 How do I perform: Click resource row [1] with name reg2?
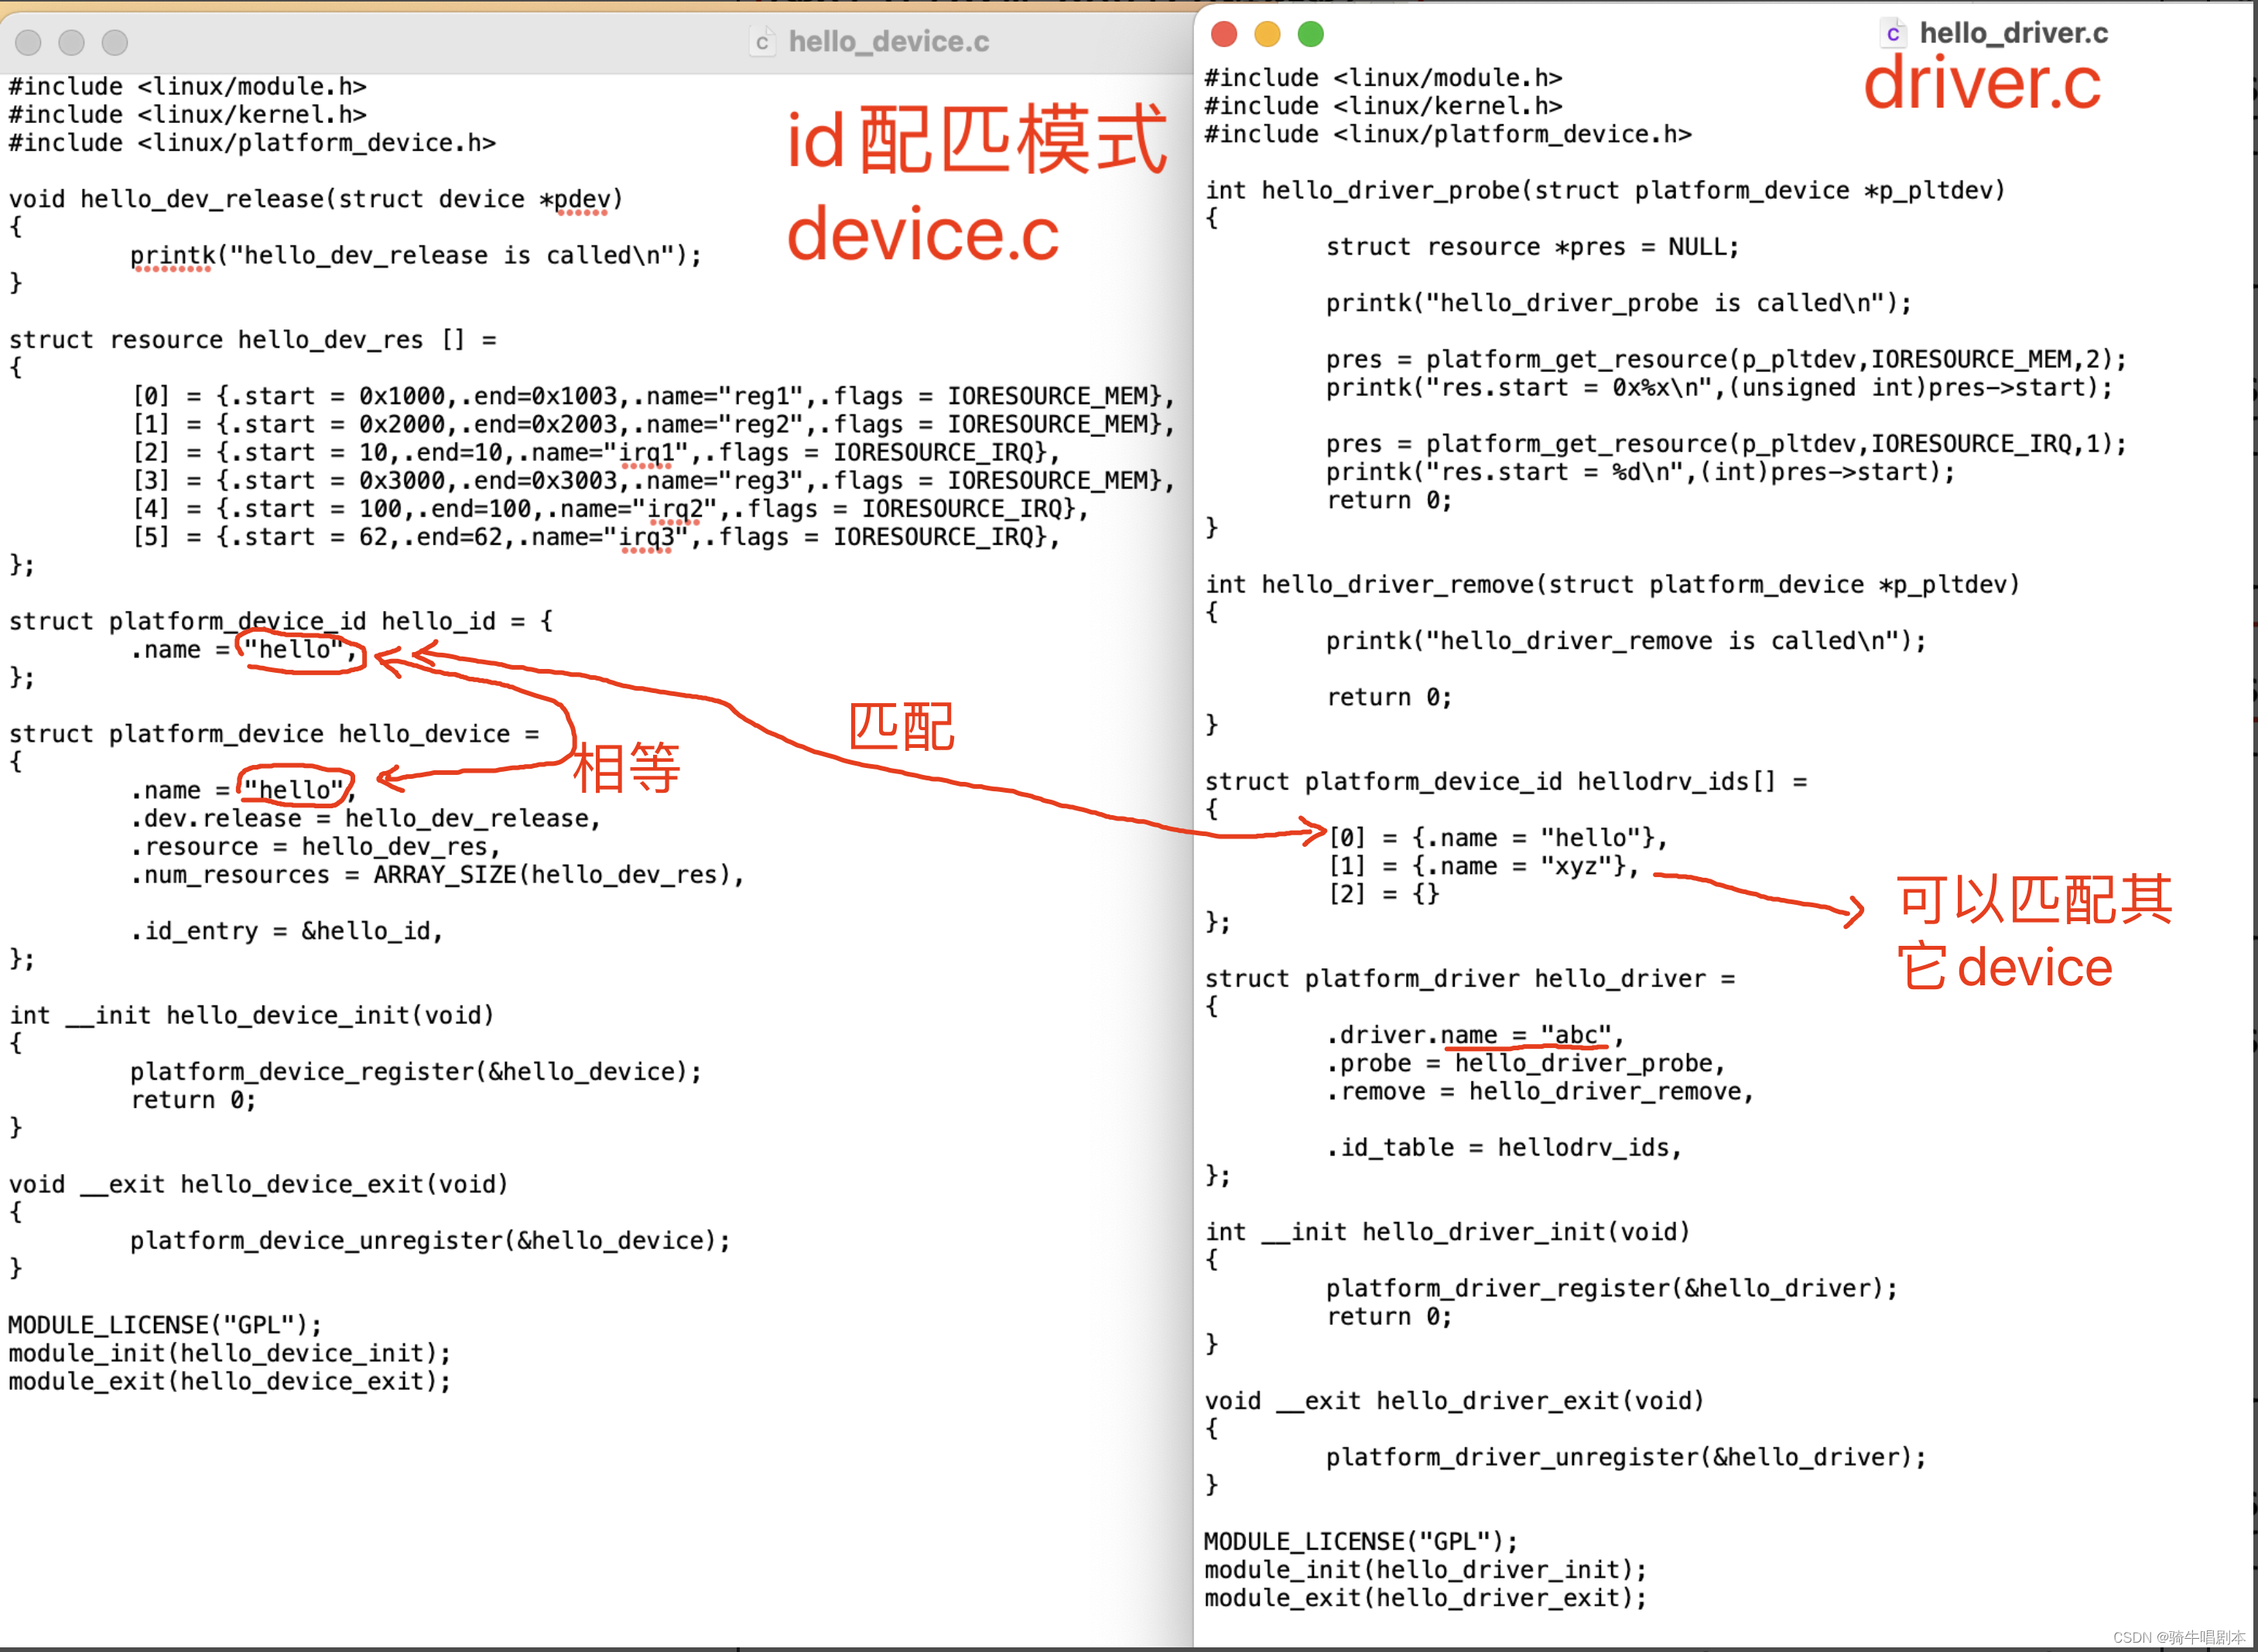[x=653, y=424]
